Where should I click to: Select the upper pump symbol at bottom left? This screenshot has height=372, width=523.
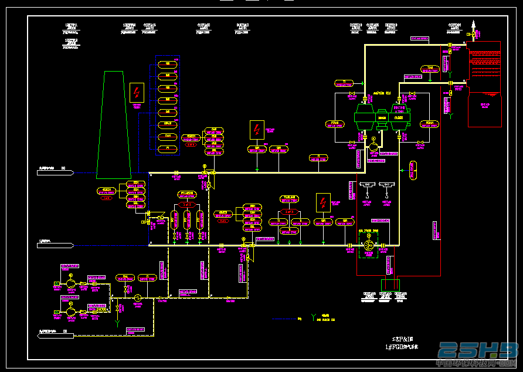(x=71, y=283)
